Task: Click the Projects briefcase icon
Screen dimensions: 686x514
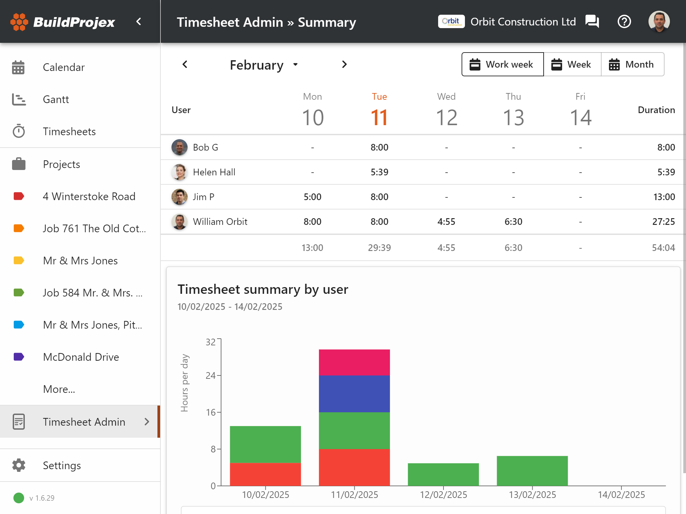Action: [18, 164]
